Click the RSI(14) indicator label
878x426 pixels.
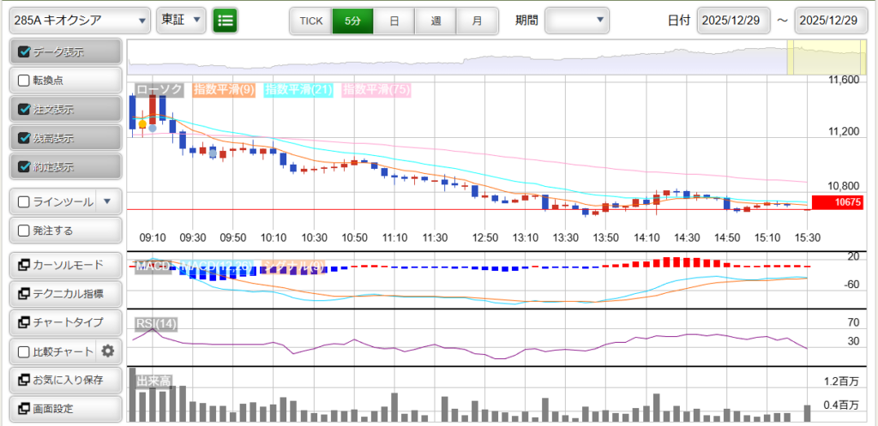155,323
